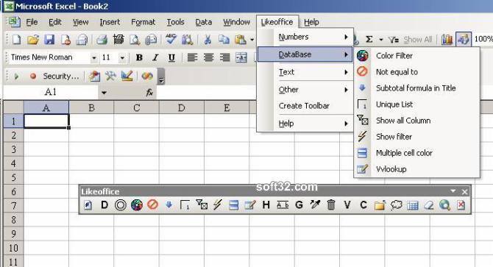The width and height of the screenshot is (493, 267).
Task: Select Color Filter from DataBase submenu
Action: [x=417, y=56]
